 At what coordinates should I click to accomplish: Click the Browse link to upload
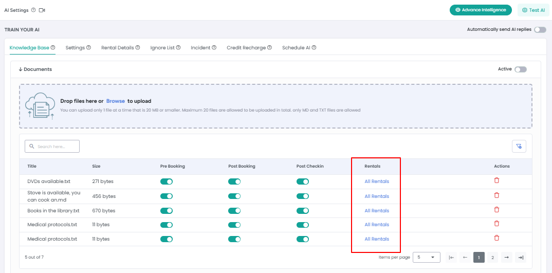click(116, 101)
